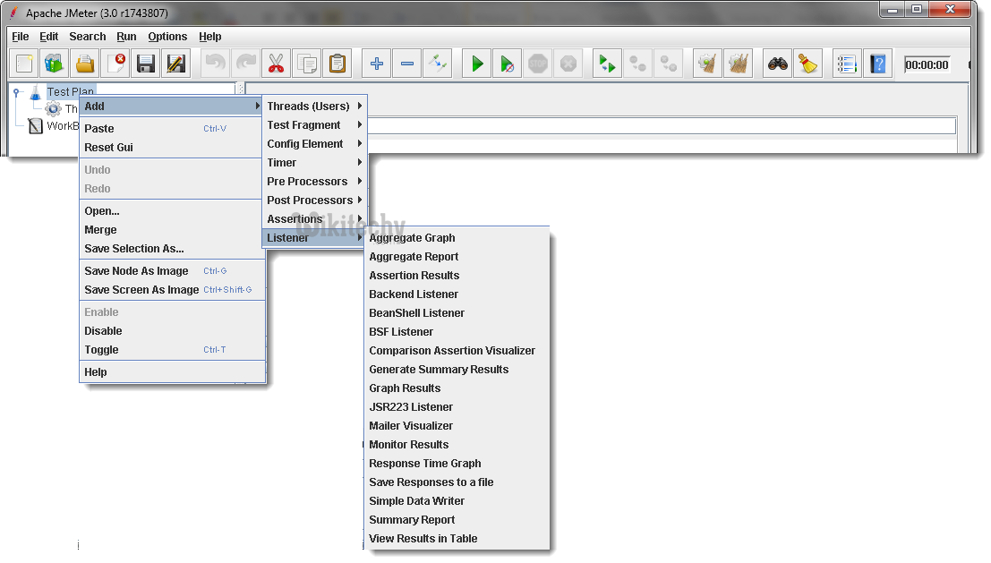
Task: Click the Name text field
Action: click(662, 126)
